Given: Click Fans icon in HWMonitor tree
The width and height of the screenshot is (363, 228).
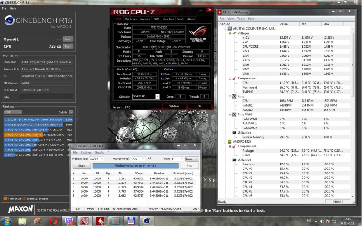Looking at the screenshot, I should tap(234, 96).
